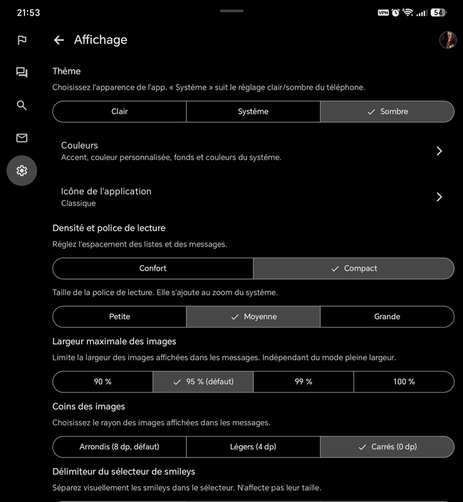Set reading font size to Grande

click(x=387, y=317)
